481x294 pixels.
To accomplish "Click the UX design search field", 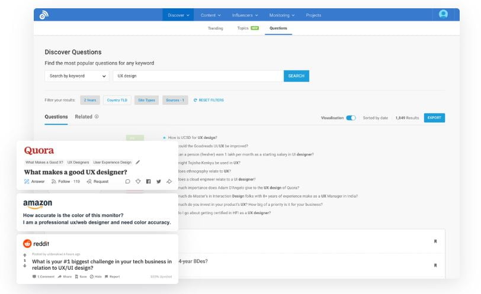I will 198,76.
